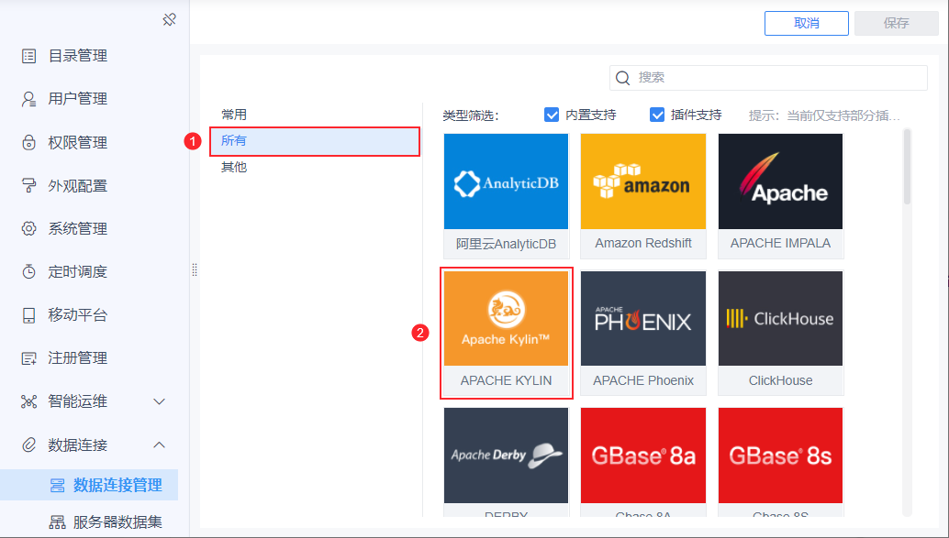The height and width of the screenshot is (538, 949).
Task: Select the APACHE Phoenix database tile
Action: coord(643,333)
